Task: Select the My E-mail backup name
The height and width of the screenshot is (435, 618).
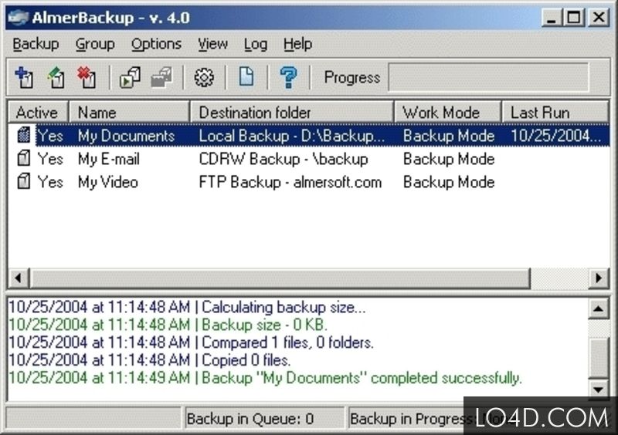Action: pyautogui.click(x=109, y=159)
